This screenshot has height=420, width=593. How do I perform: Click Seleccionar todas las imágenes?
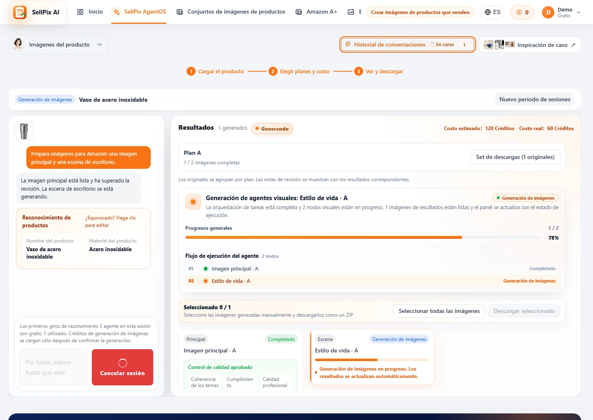pos(439,311)
